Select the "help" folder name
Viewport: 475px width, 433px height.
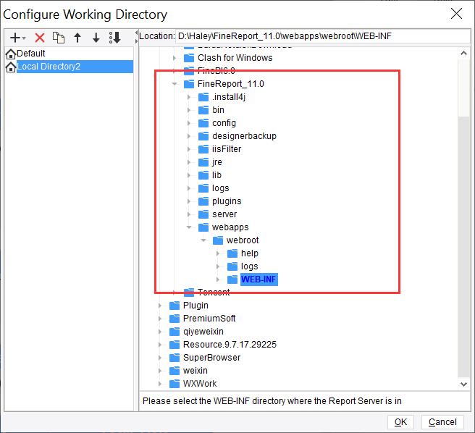click(250, 253)
